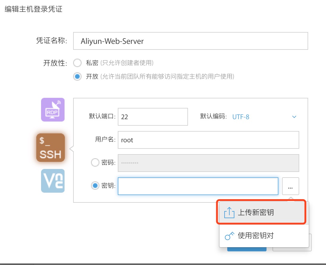Screen dimensions: 326x265
Task: Click the chevron arrow of encoding selector
Action: (294, 117)
